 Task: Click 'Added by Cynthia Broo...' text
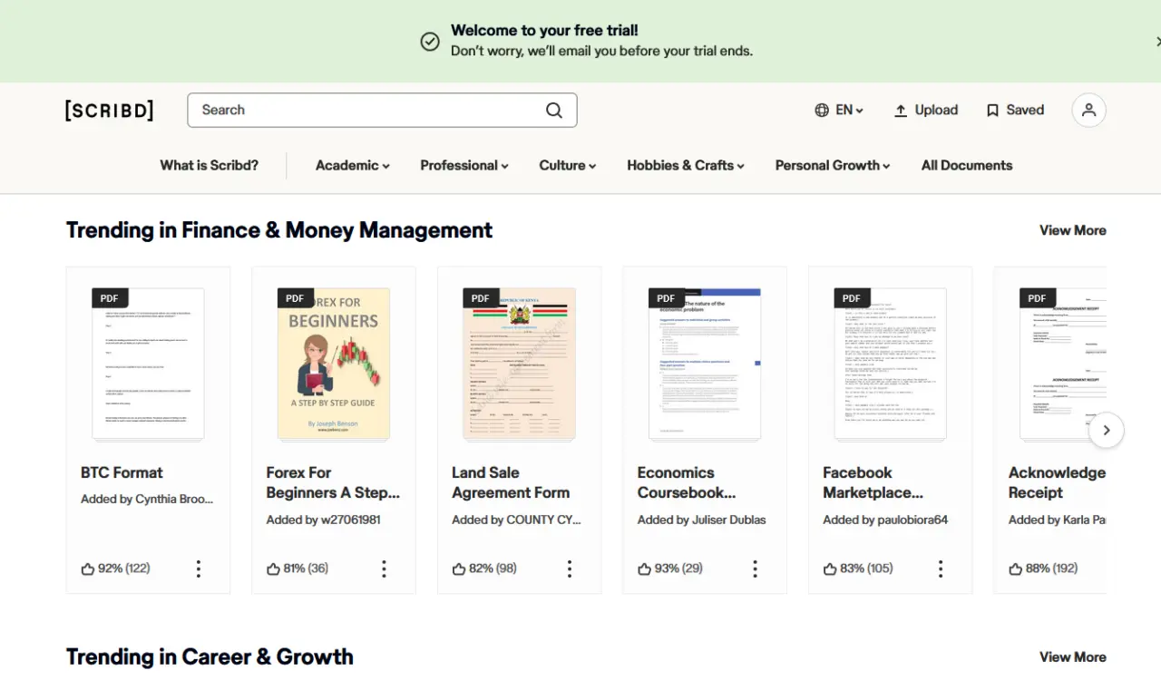(x=147, y=500)
